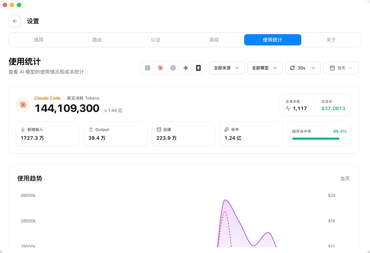Click the download icon for 新增输入

tap(23, 130)
